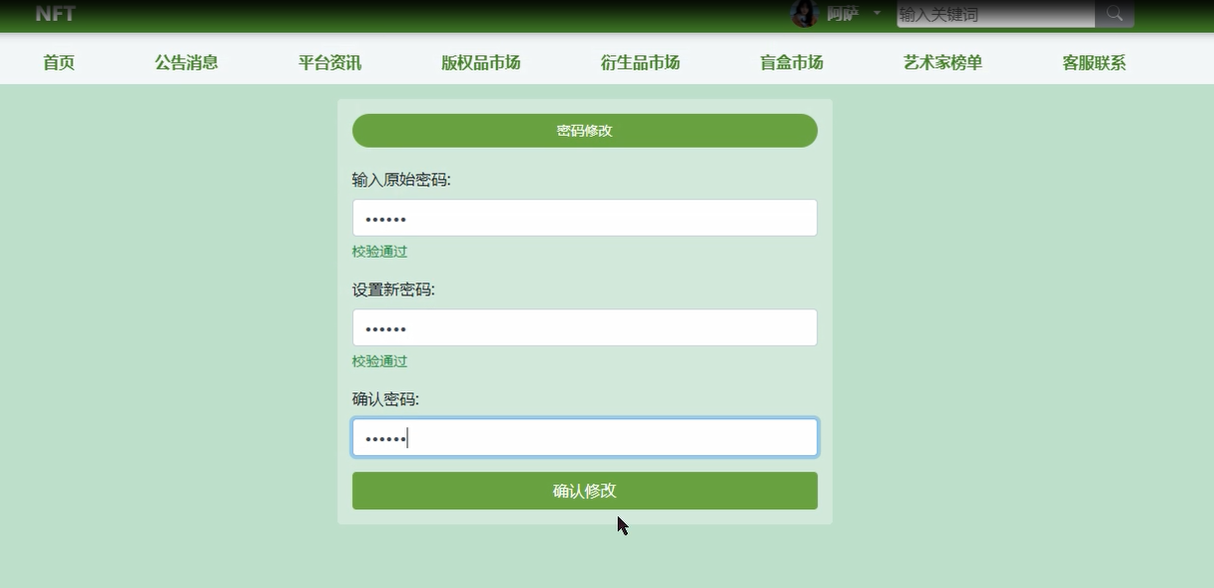This screenshot has height=588, width=1214.
Task: Click the 确认修改 button
Action: [x=585, y=491]
